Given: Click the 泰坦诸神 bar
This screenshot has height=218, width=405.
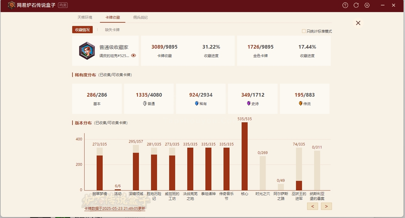Looking at the screenshot, I should (x=208, y=169).
